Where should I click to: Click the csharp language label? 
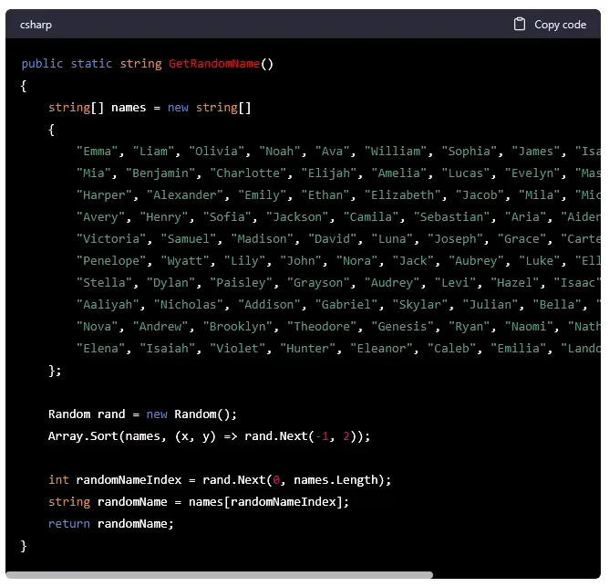(x=36, y=25)
